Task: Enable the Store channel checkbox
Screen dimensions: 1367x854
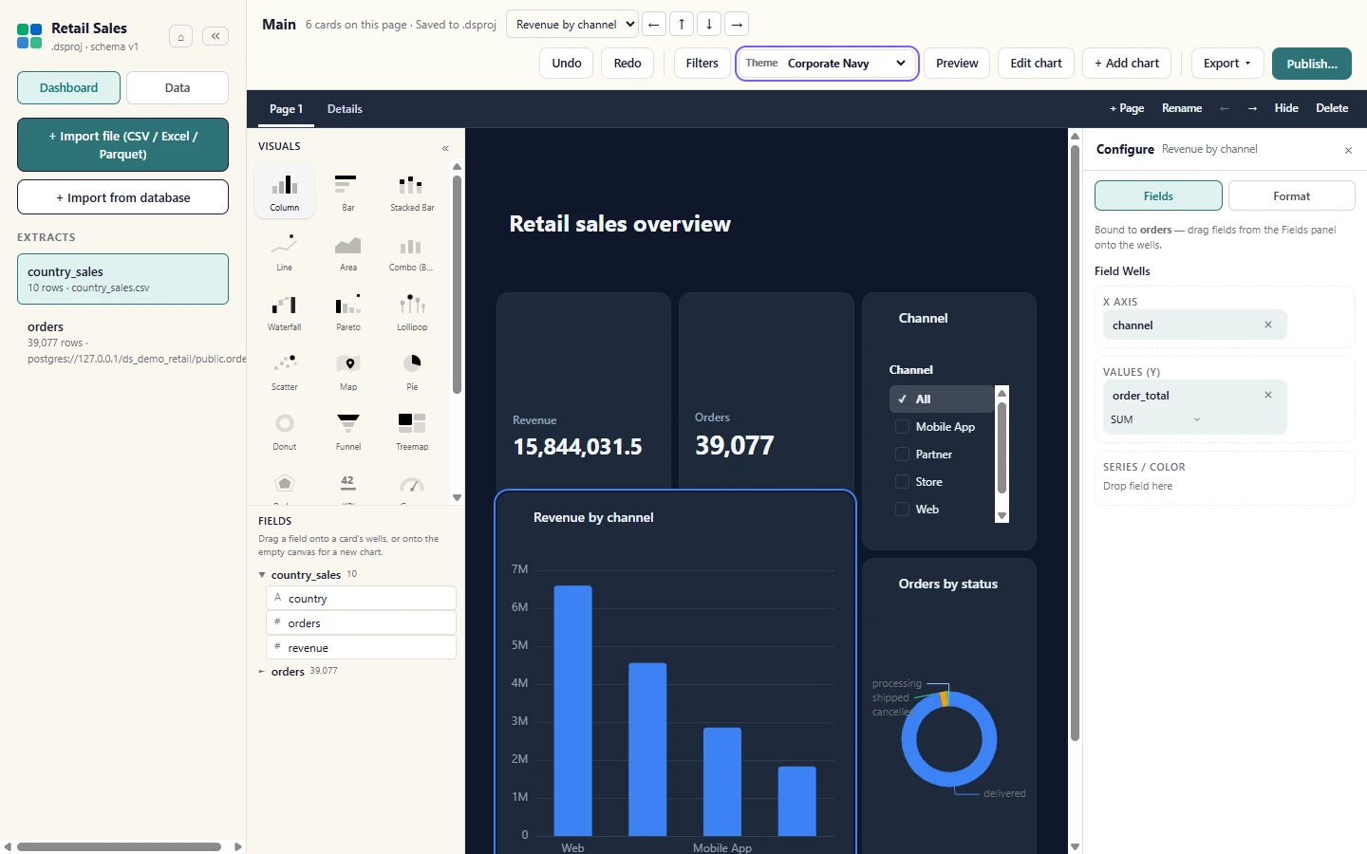Action: 902,482
